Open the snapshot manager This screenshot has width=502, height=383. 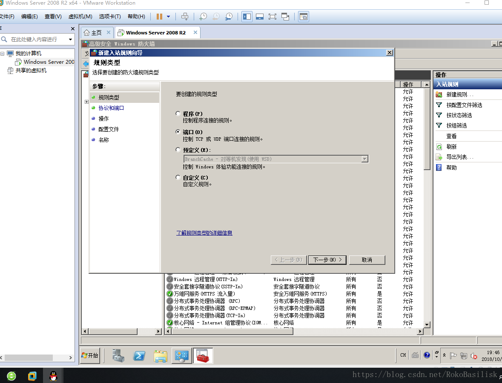coord(229,17)
